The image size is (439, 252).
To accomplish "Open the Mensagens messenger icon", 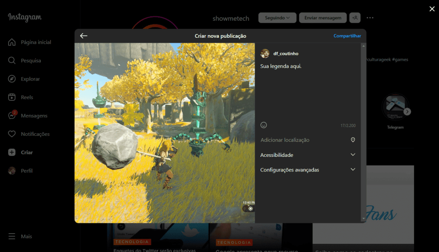I will (x=12, y=115).
